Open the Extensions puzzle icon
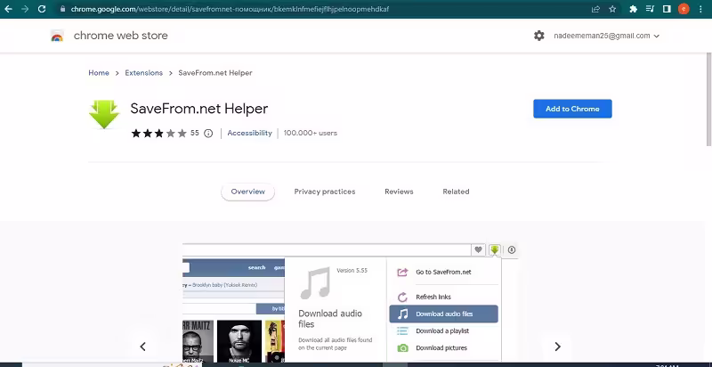The image size is (712, 367). [633, 9]
